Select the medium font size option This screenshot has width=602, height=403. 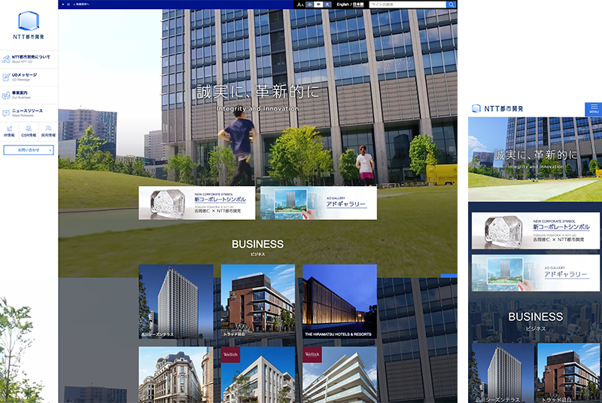(x=318, y=5)
